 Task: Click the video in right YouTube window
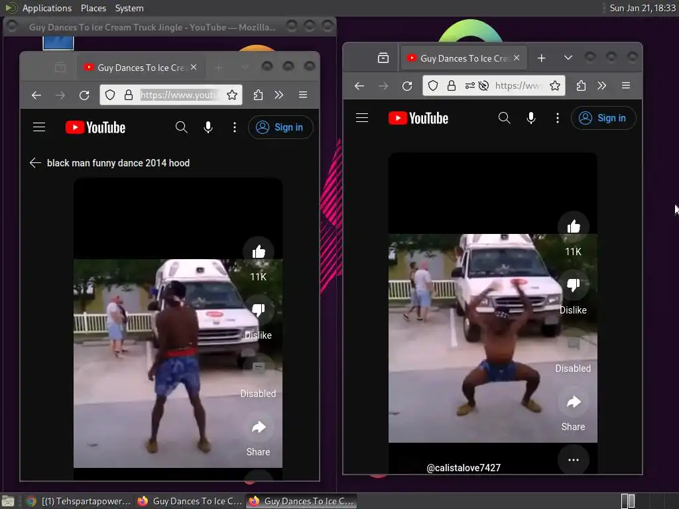(x=493, y=338)
